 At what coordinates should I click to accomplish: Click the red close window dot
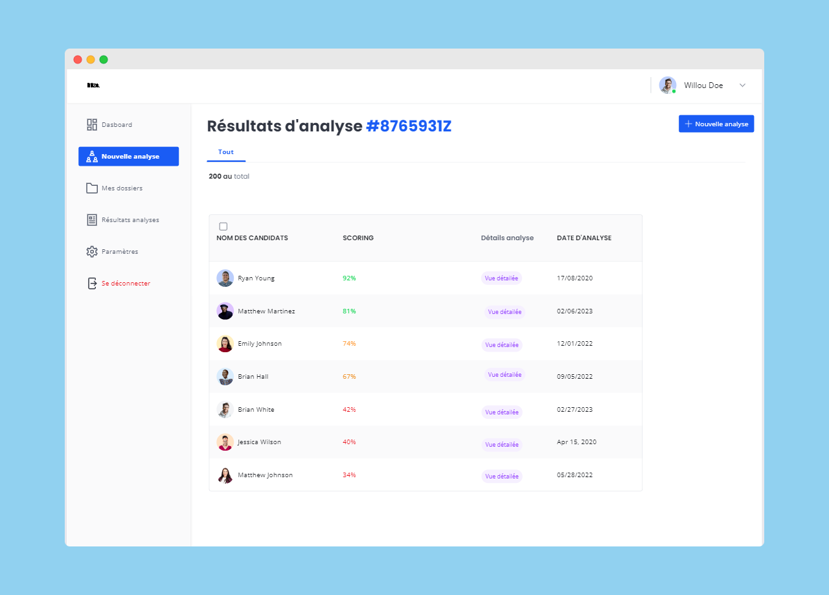click(x=78, y=60)
